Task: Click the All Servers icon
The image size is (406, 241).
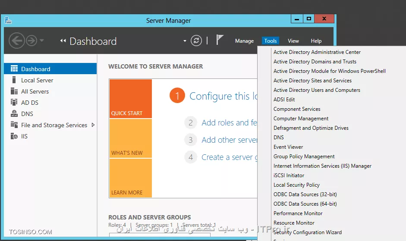Action: pyautogui.click(x=14, y=91)
